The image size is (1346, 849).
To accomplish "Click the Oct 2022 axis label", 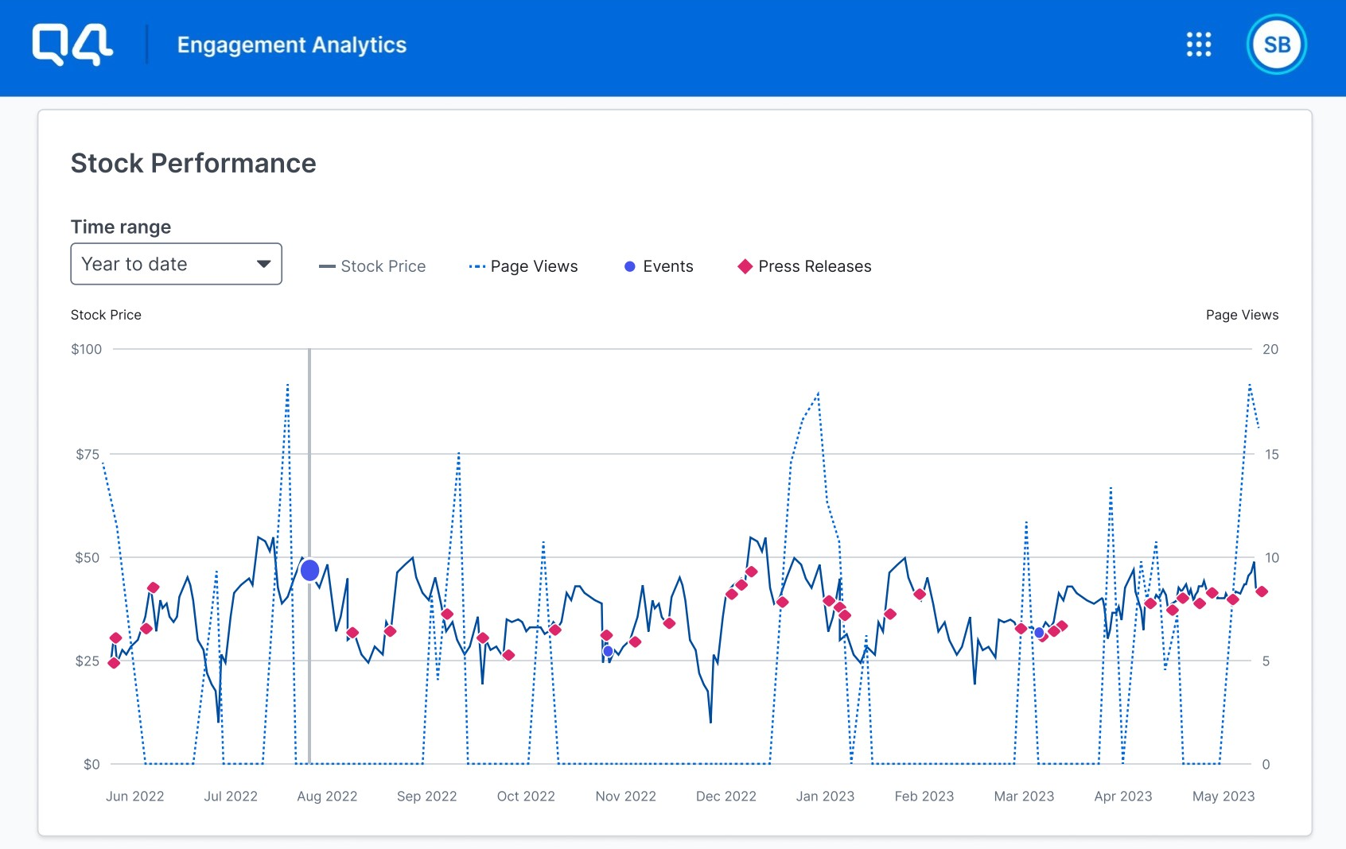I will pos(526,796).
